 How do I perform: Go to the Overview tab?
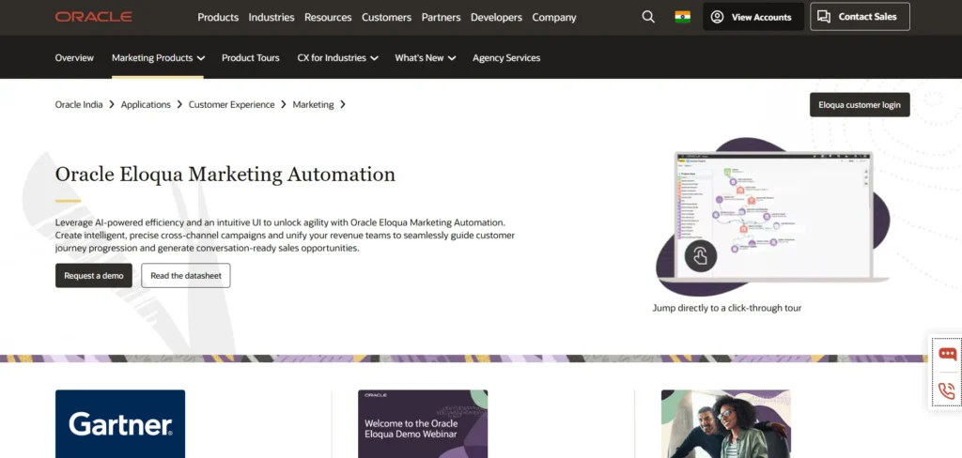[74, 57]
